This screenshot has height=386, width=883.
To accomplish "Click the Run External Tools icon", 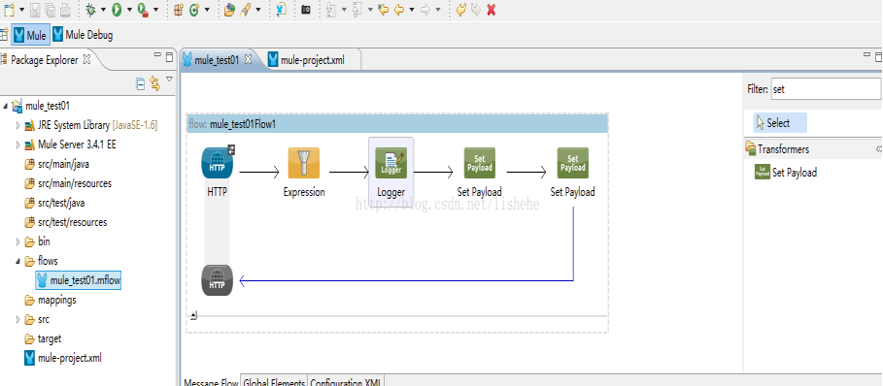I will click(x=143, y=10).
